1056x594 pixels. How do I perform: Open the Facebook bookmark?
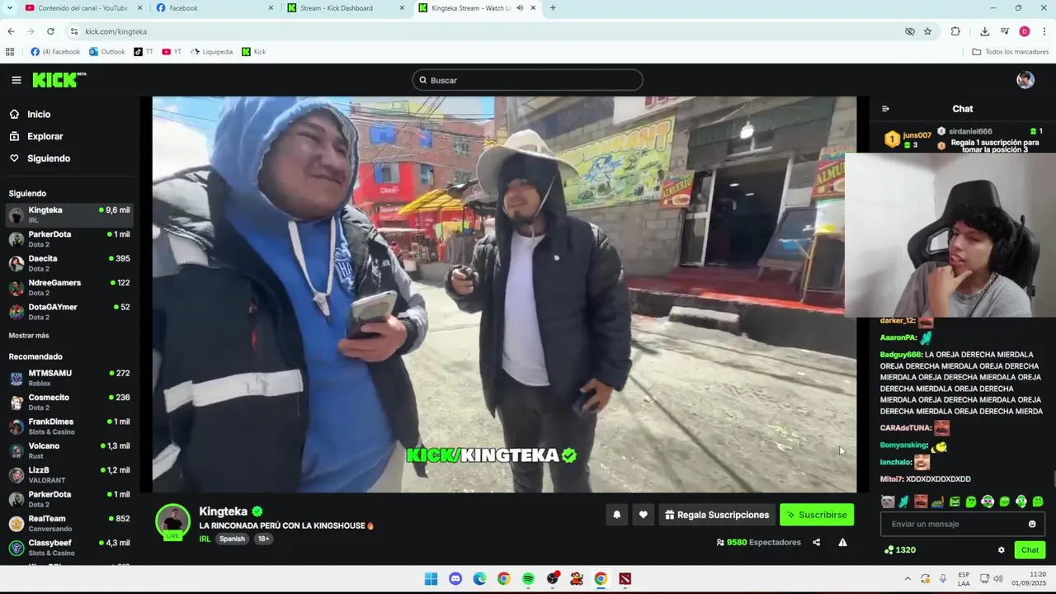55,51
